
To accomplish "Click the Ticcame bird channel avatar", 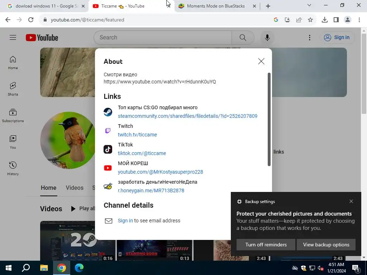I will click(68, 140).
